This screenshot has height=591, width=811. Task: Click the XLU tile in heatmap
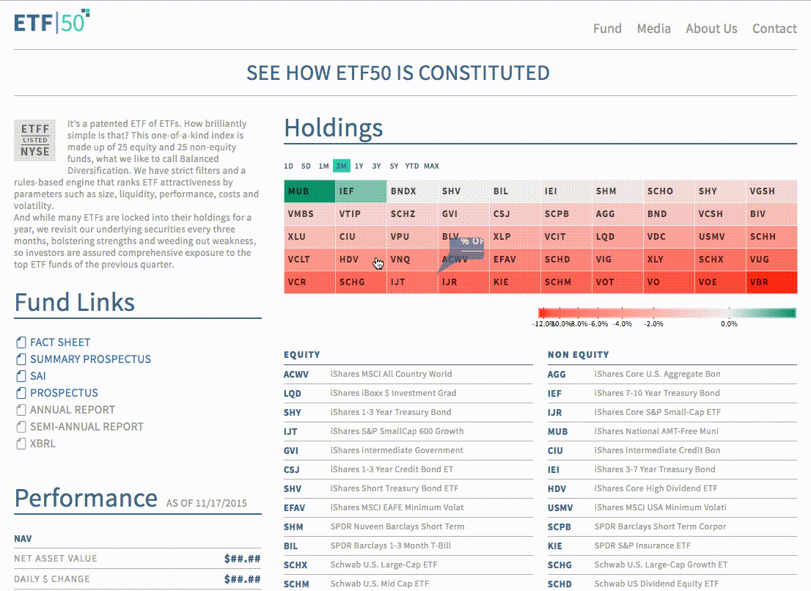pos(309,237)
